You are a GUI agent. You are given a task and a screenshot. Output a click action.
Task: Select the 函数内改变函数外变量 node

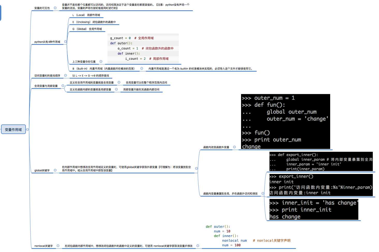pos(216,147)
